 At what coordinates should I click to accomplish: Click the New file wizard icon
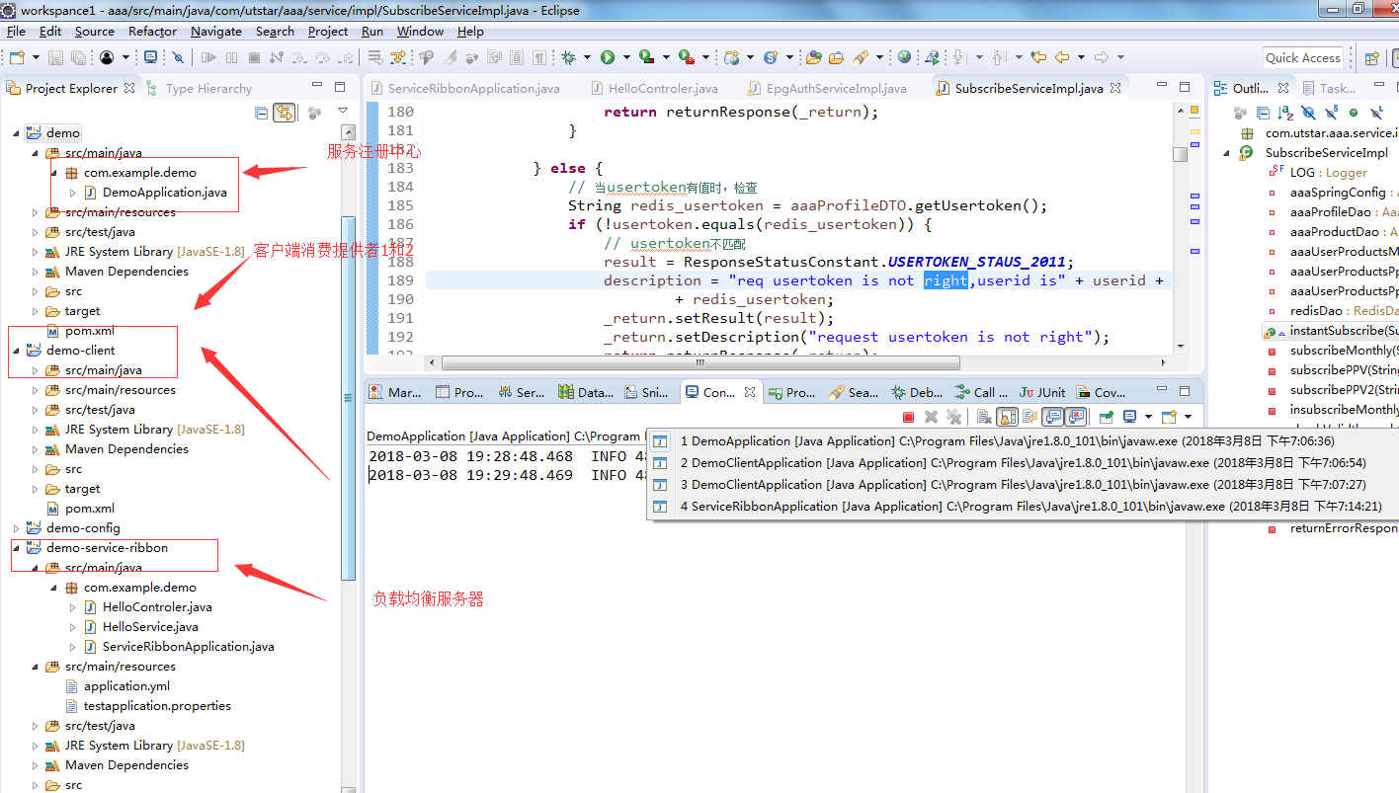click(17, 57)
